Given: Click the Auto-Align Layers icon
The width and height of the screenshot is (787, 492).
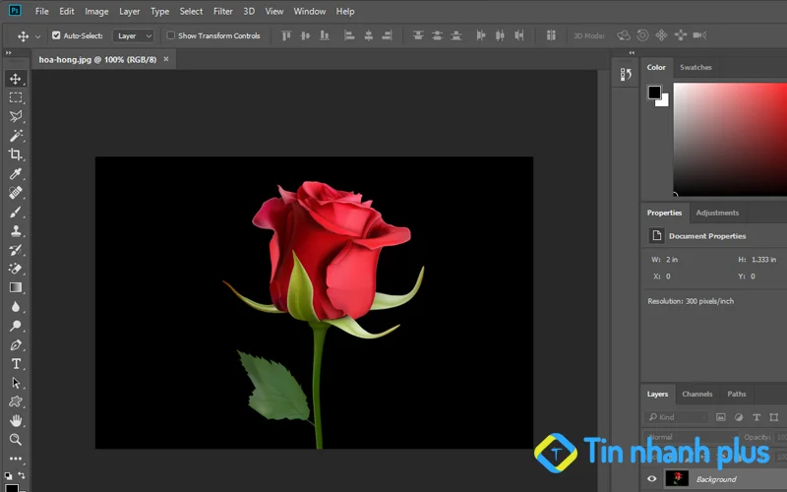Looking at the screenshot, I should 551,35.
